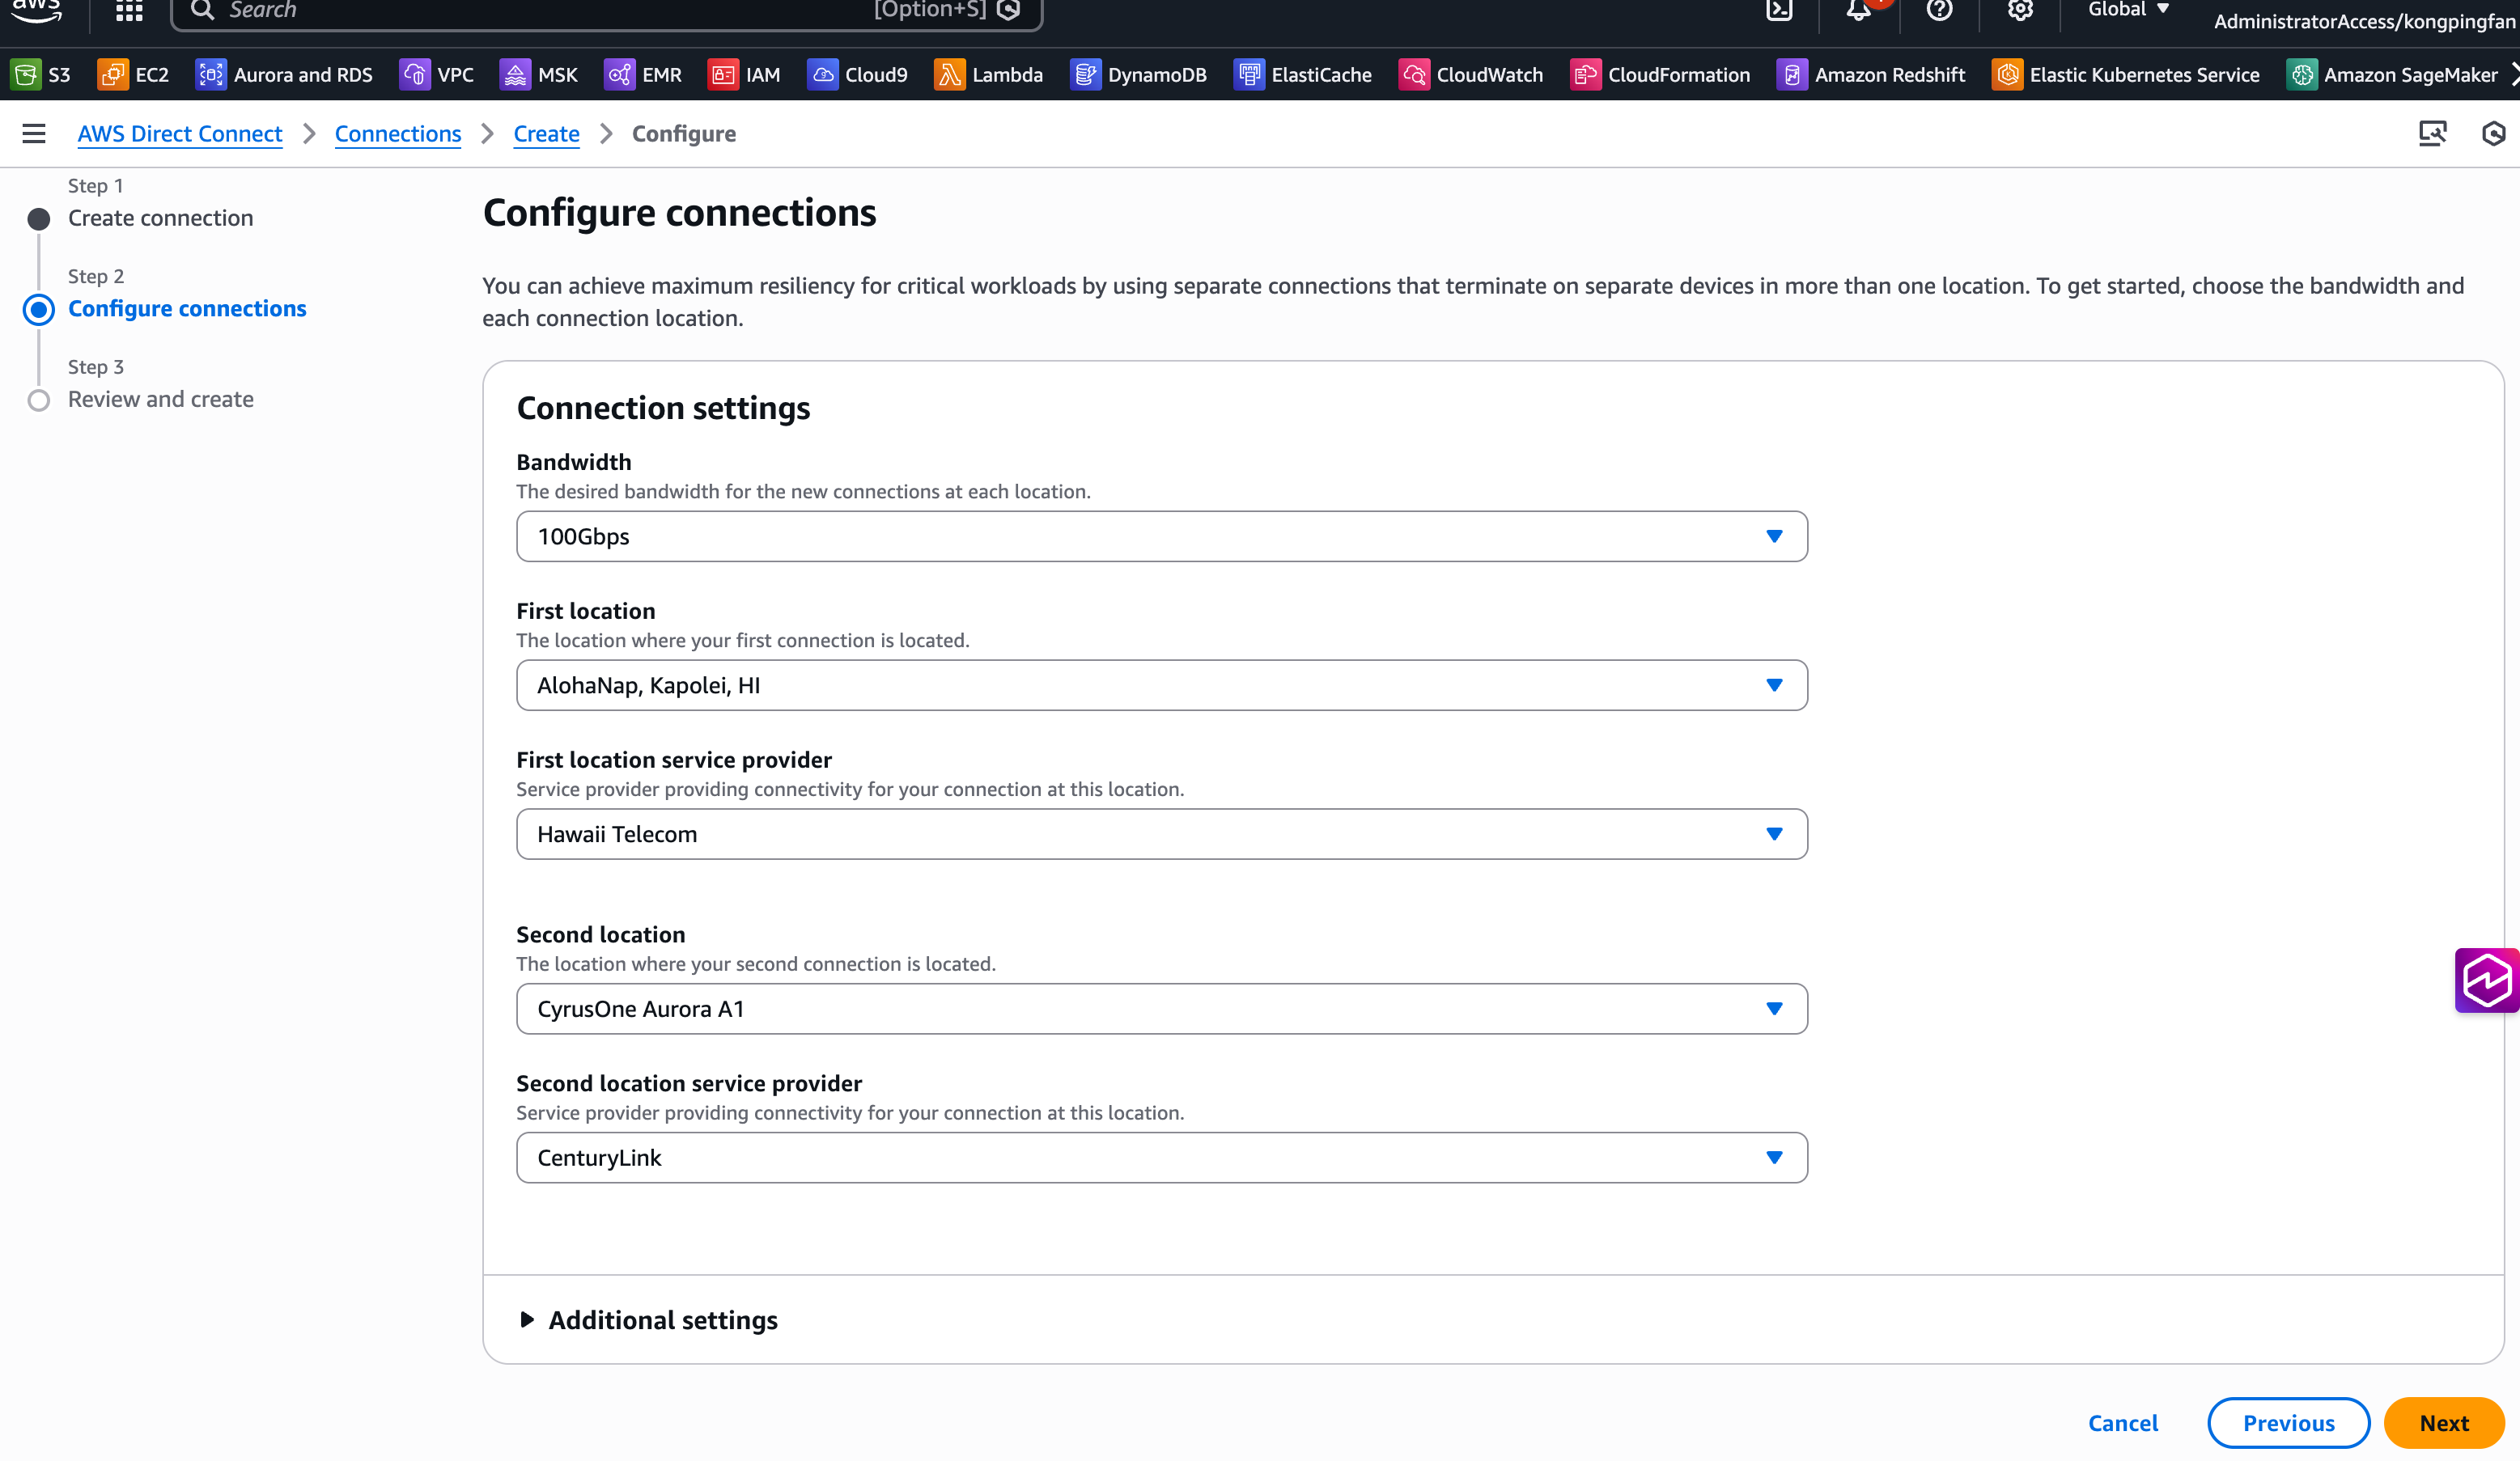Click the purple floating assistant icon
The height and width of the screenshot is (1461, 2520).
tap(2486, 980)
